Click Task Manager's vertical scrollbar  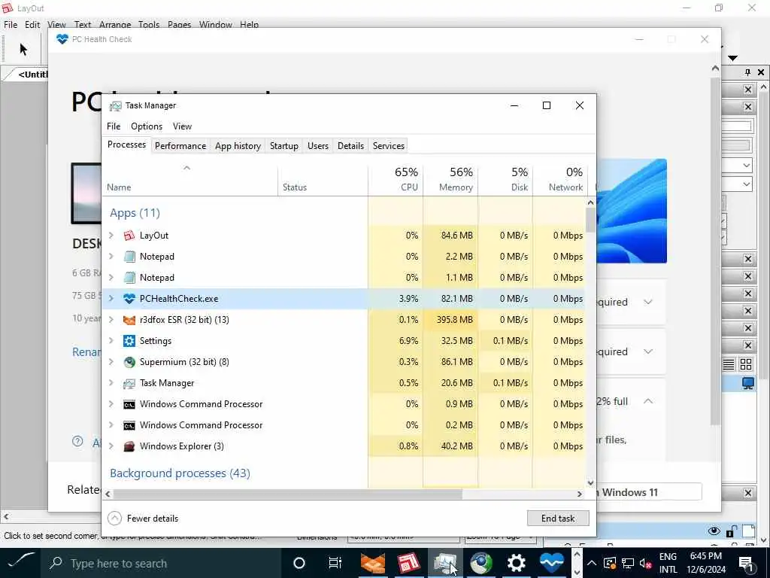[590, 220]
